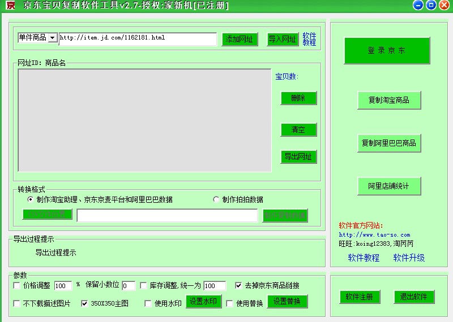Image resolution: width=453 pixels, height=322 pixels.
Task: Enable the 价格调整 checkbox
Action: tap(17, 285)
